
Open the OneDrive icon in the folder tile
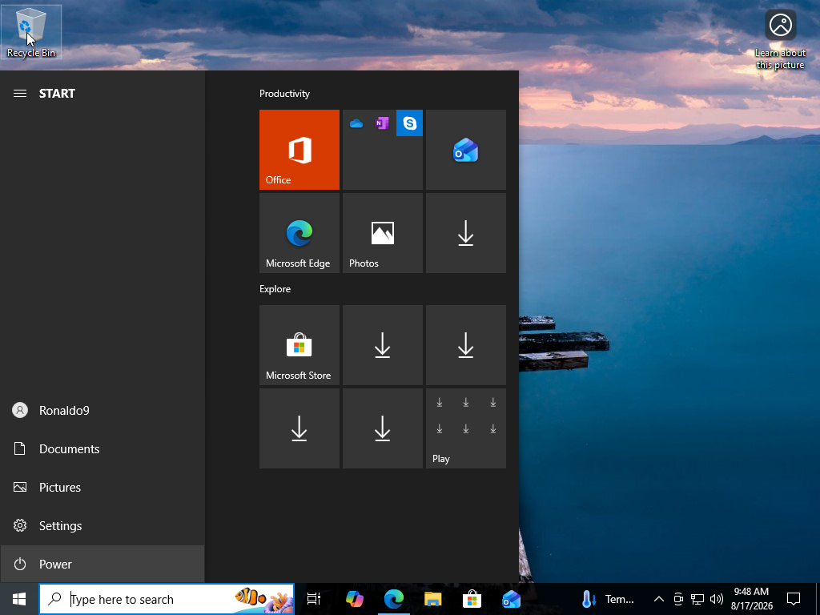(x=356, y=123)
